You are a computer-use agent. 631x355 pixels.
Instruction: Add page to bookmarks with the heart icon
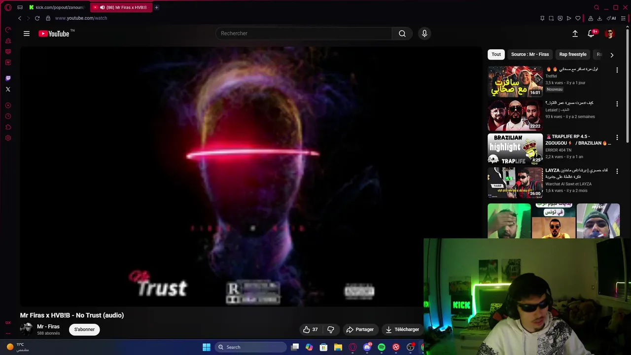tap(578, 18)
